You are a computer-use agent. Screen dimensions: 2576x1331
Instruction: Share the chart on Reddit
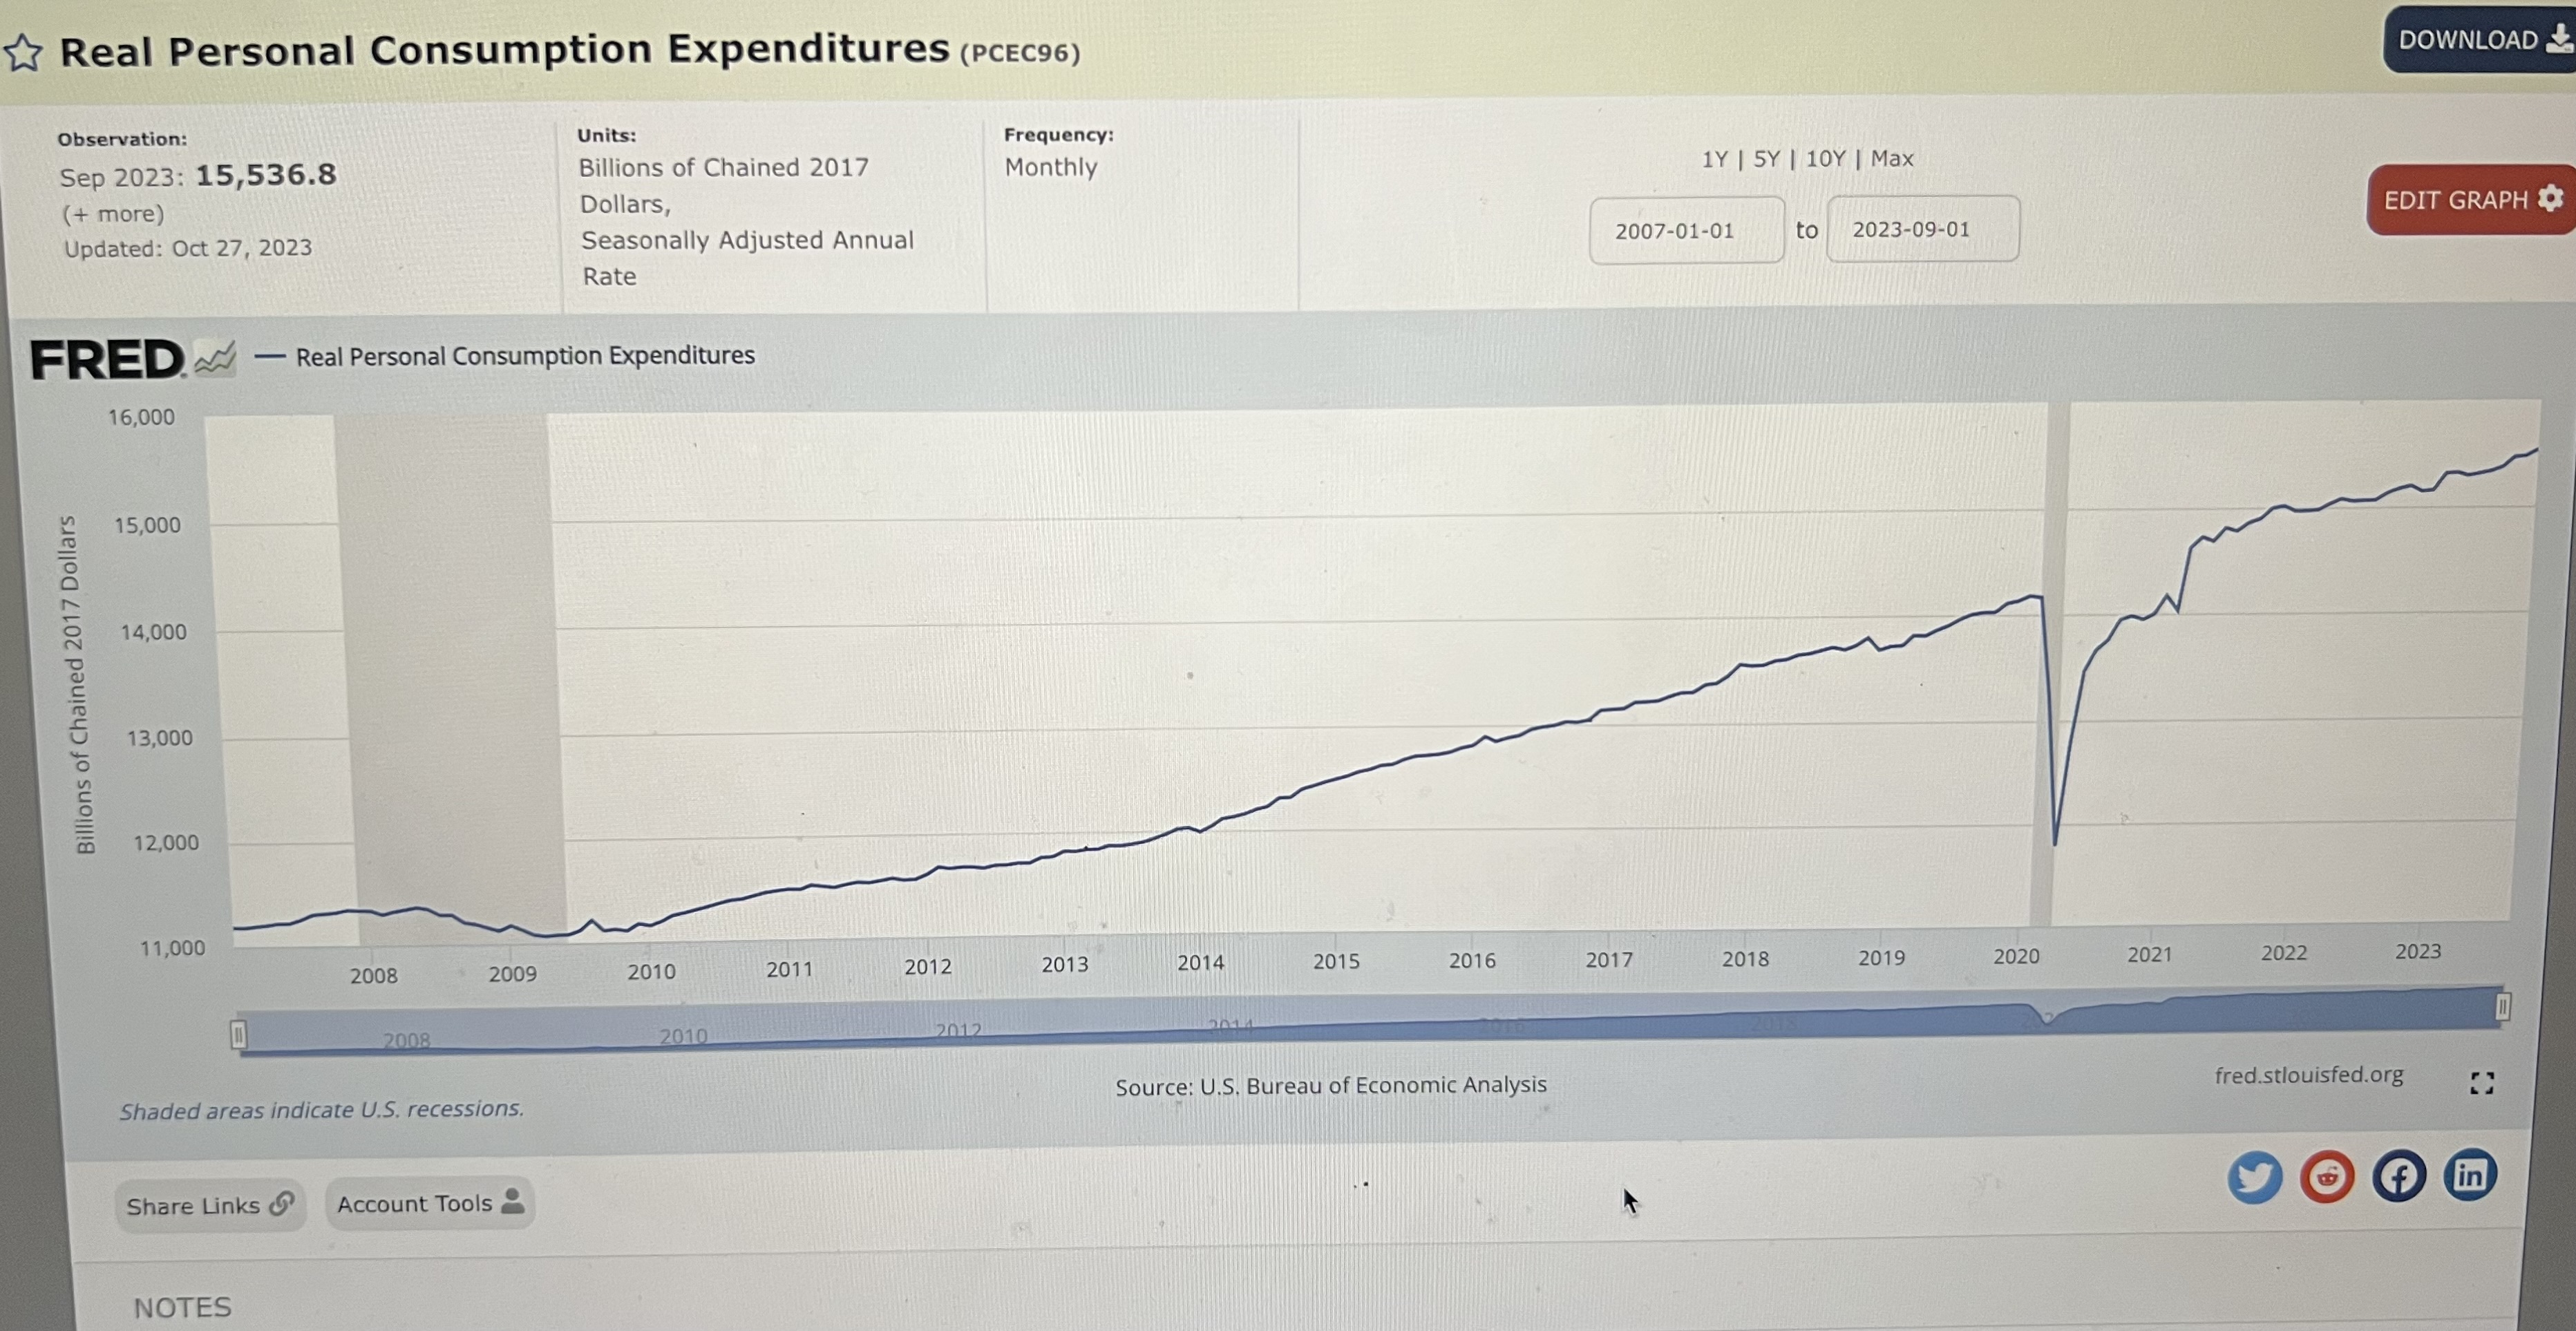[2327, 1177]
